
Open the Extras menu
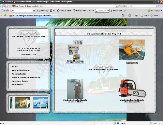pos(155,15)
